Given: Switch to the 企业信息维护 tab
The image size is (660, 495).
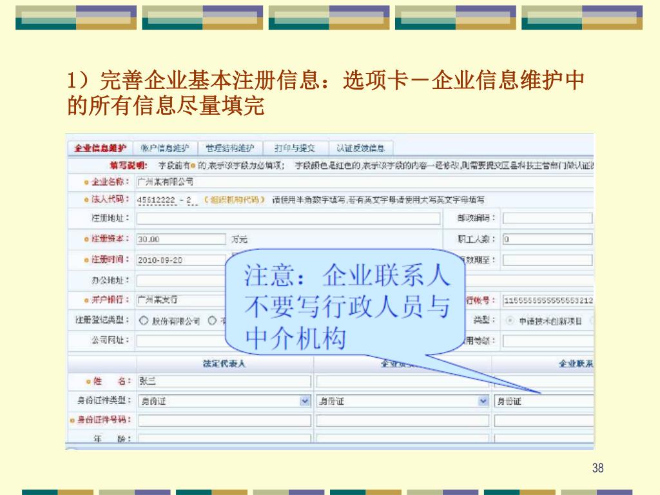Looking at the screenshot, I should 99,148.
